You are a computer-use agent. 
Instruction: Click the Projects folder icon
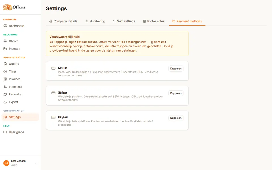(x=5, y=48)
